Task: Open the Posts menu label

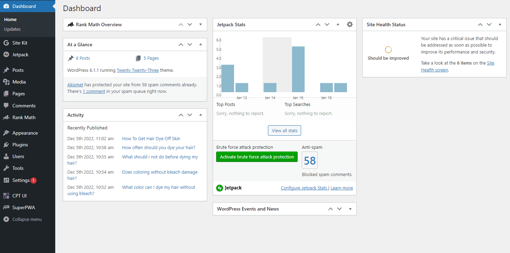Action: click(18, 70)
